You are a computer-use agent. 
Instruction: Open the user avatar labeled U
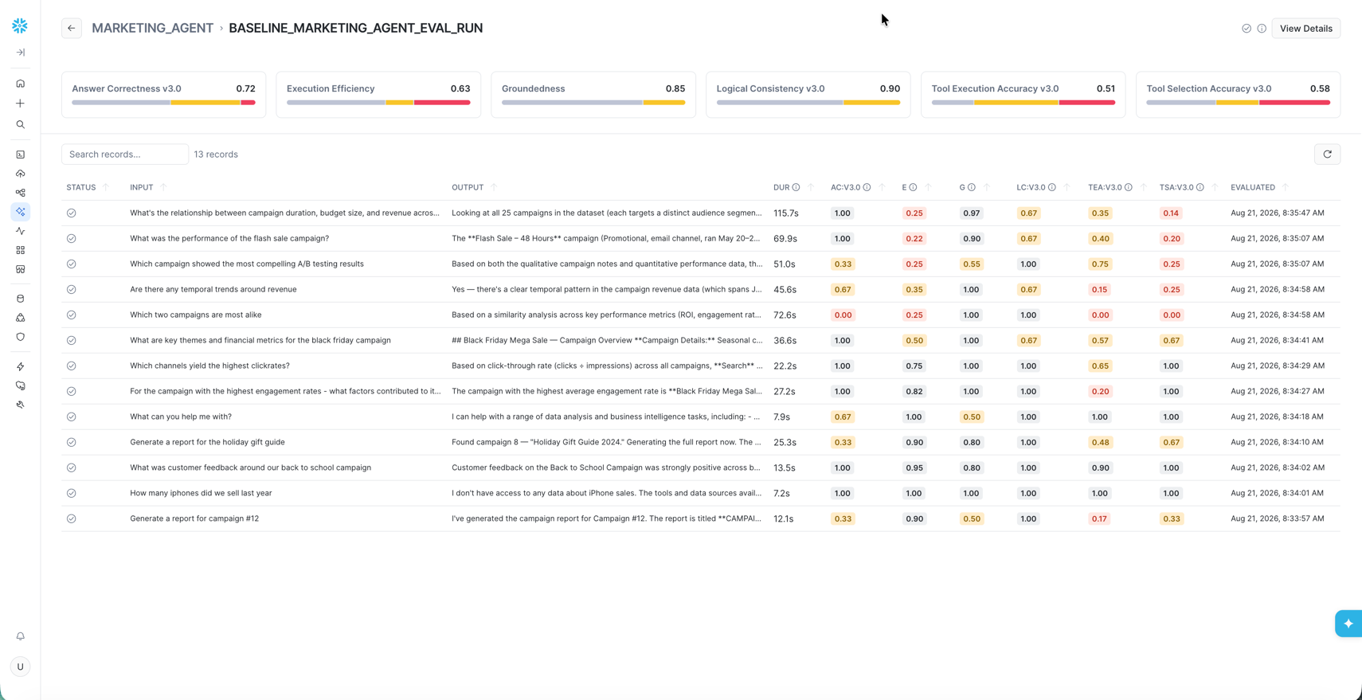(21, 667)
